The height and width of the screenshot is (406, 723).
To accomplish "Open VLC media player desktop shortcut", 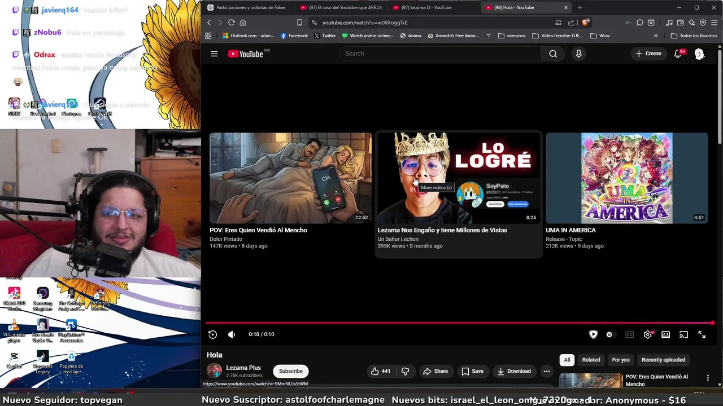I will pos(14,332).
